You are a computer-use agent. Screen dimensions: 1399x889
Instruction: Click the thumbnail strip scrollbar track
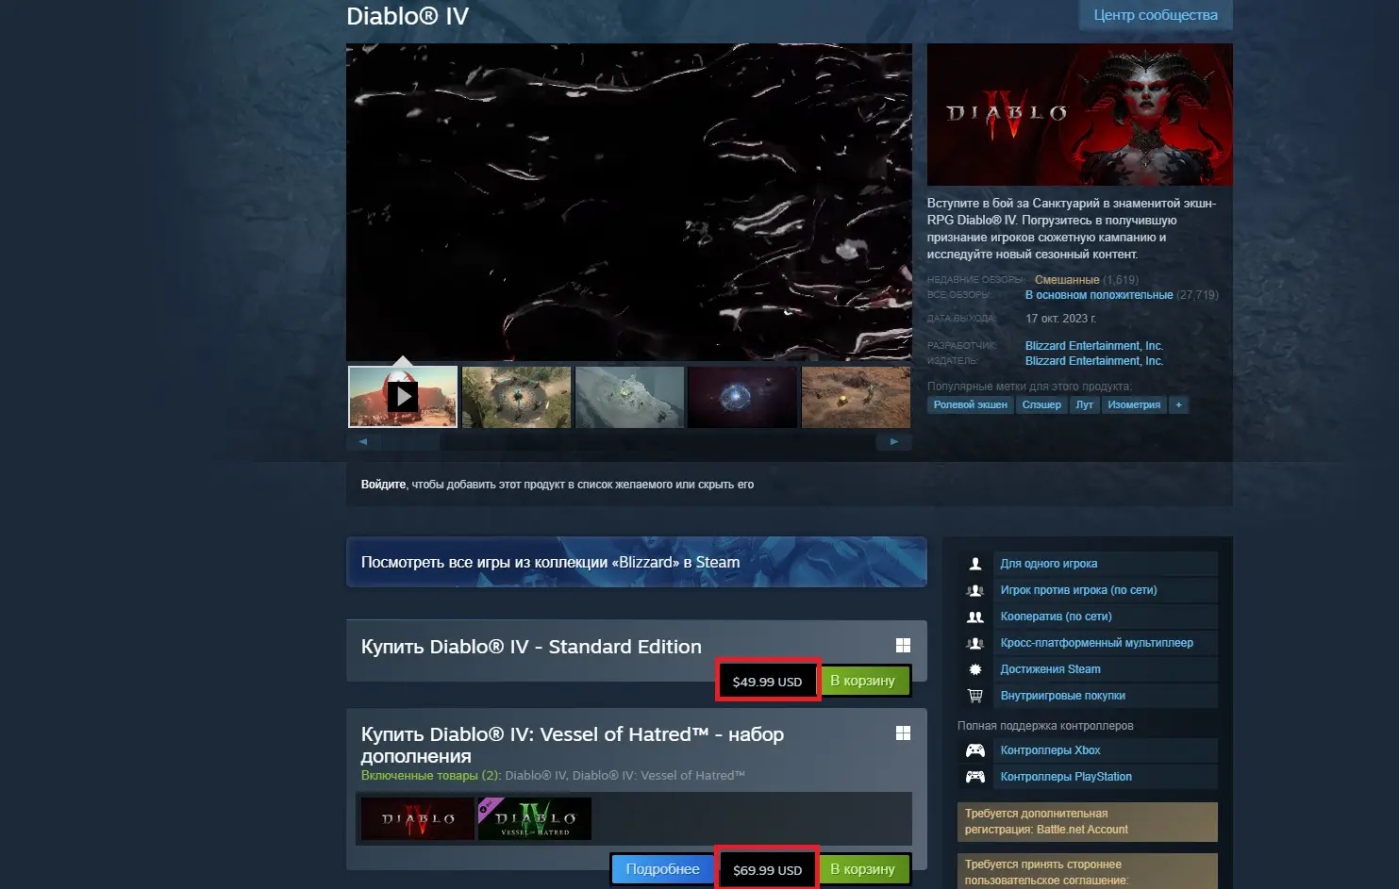628,441
